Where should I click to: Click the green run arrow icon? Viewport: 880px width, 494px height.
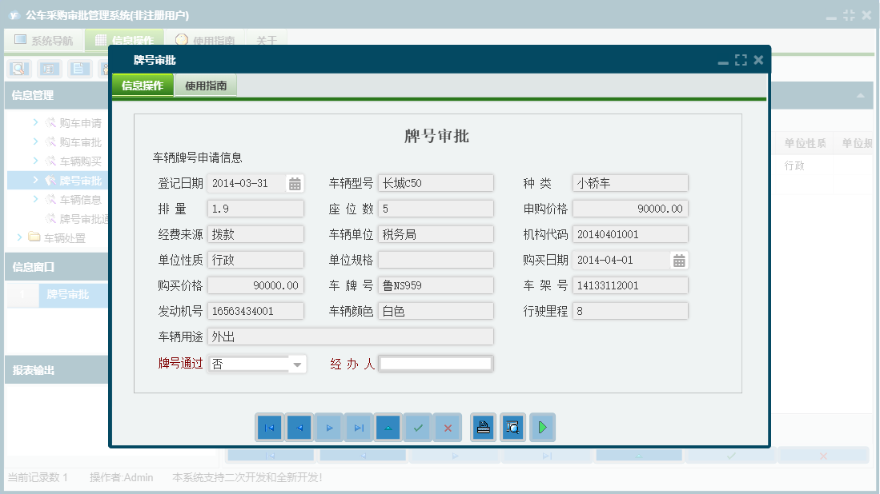point(542,427)
